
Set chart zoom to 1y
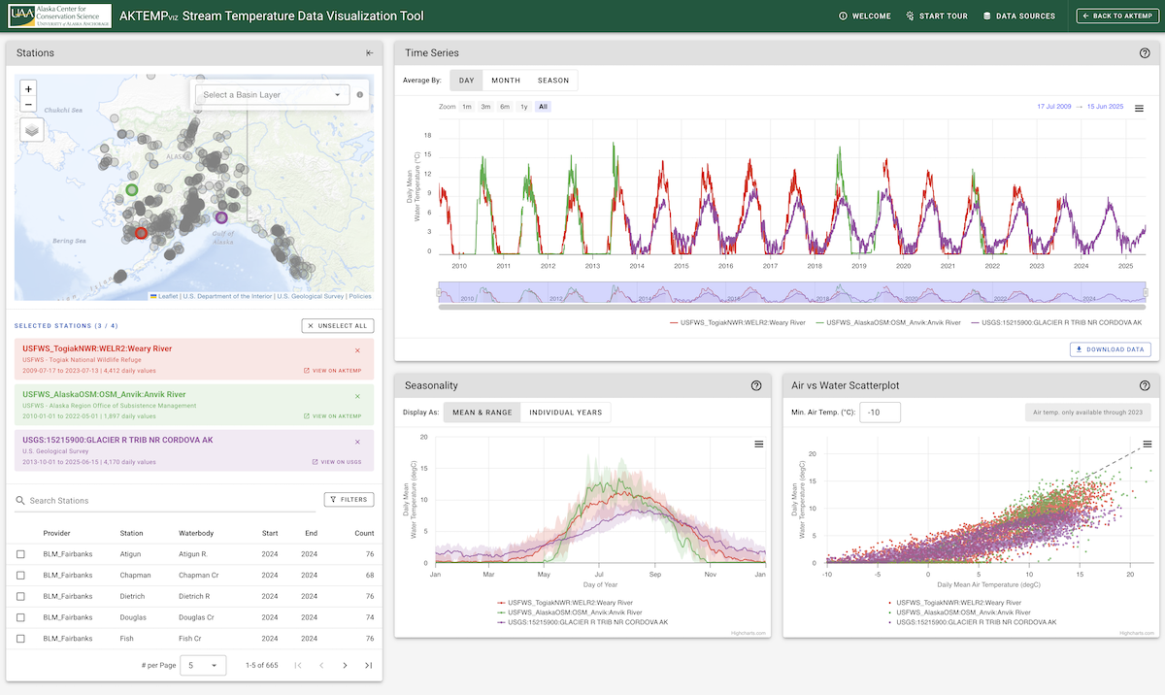pyautogui.click(x=524, y=107)
